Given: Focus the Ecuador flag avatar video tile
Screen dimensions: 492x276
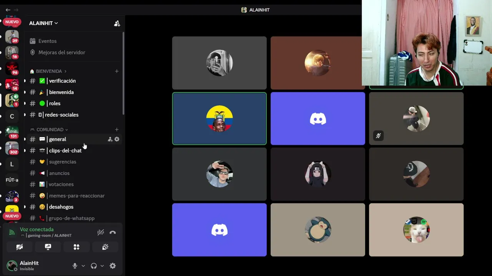Looking at the screenshot, I should [x=219, y=118].
